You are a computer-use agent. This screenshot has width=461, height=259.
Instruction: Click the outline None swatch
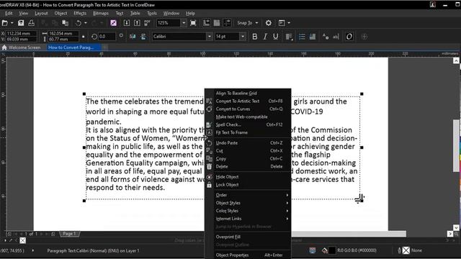(406, 250)
